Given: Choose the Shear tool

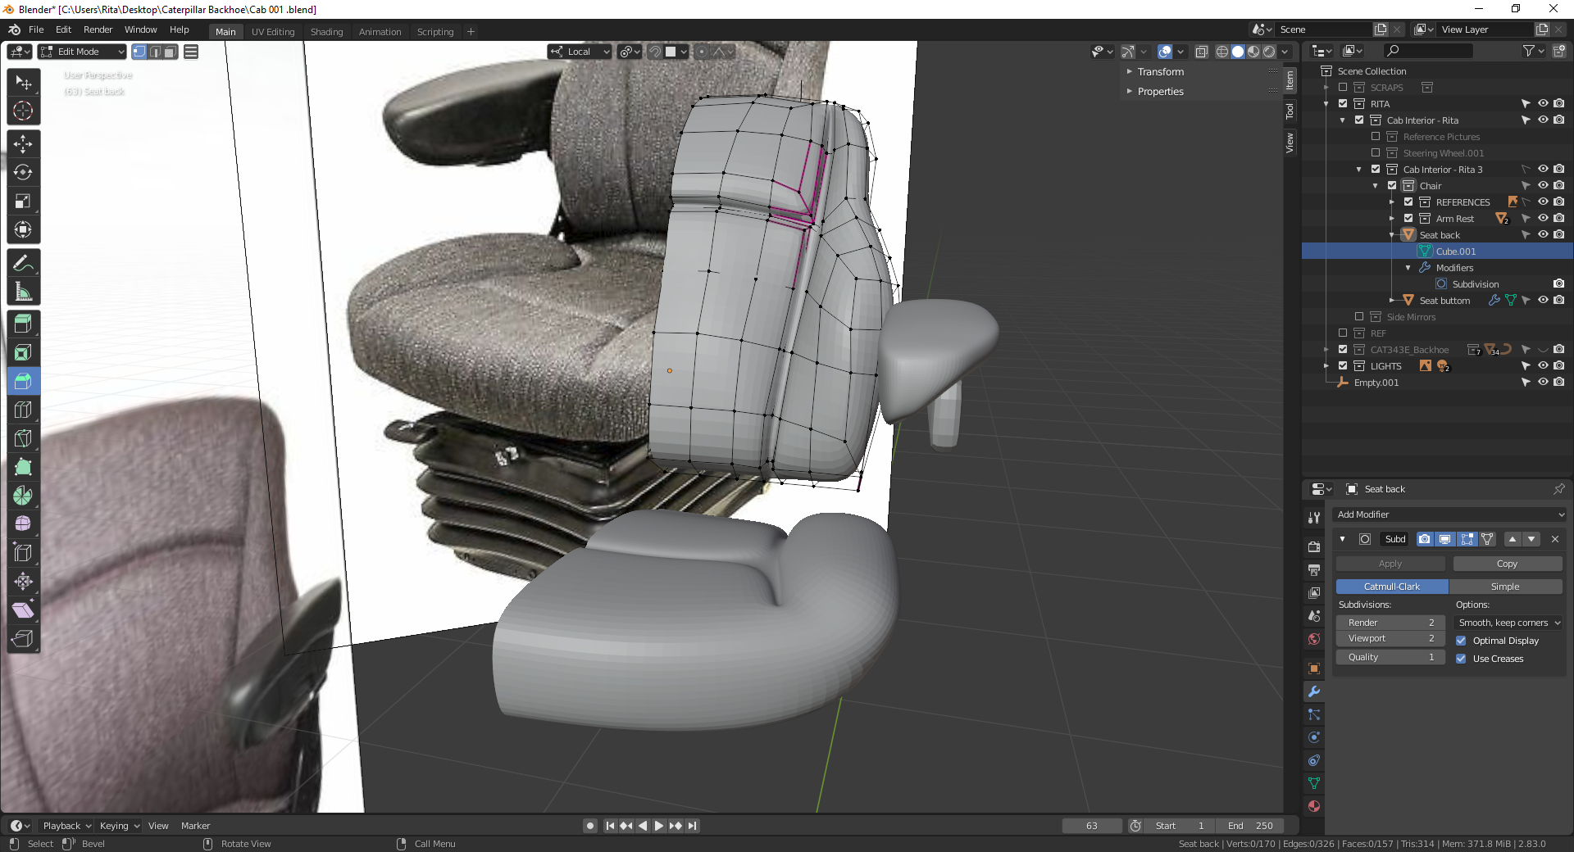Looking at the screenshot, I should (x=23, y=610).
